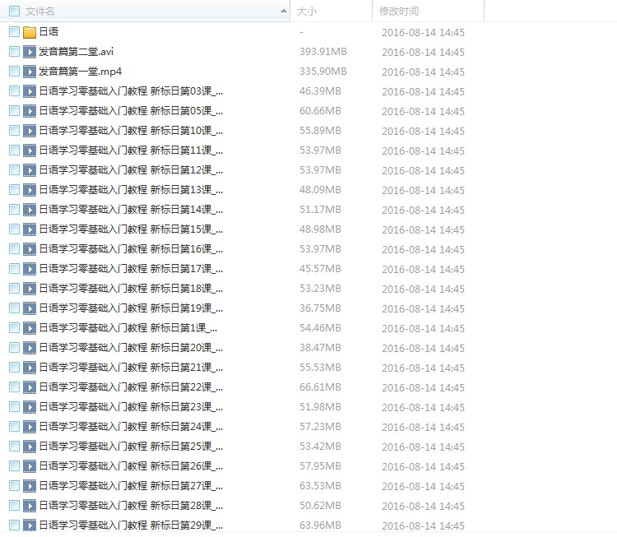Click the video icon of 新标日第14课
This screenshot has height=537, width=617.
coord(30,210)
